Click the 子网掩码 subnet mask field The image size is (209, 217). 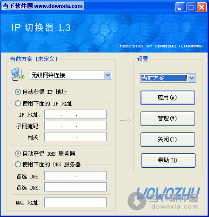pos(75,125)
